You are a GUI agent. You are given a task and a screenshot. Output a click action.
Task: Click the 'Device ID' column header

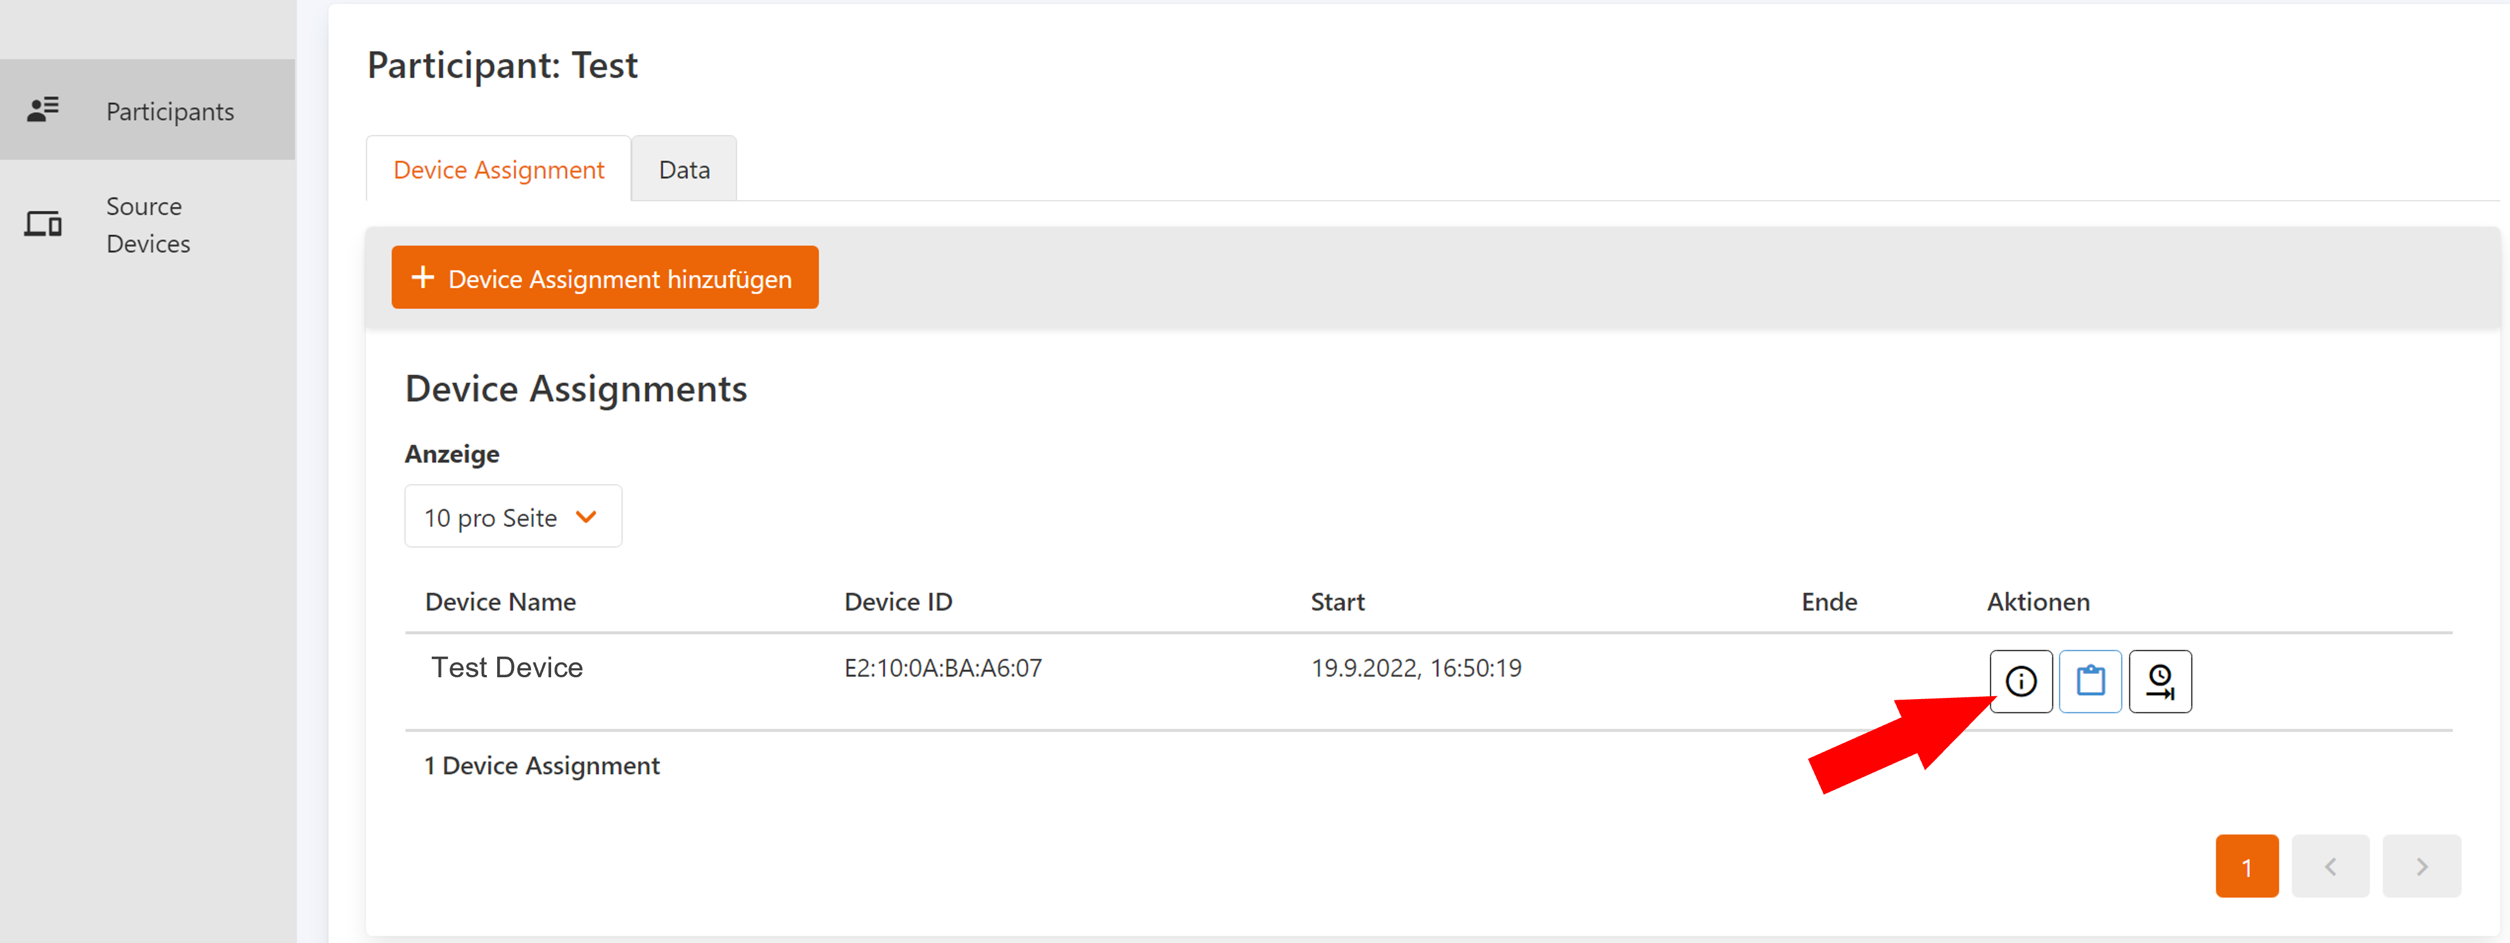point(897,601)
